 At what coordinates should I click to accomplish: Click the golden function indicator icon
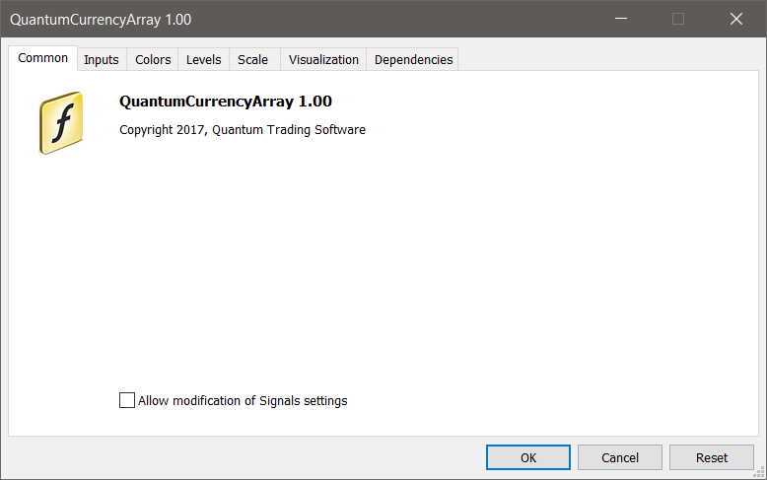(x=60, y=123)
